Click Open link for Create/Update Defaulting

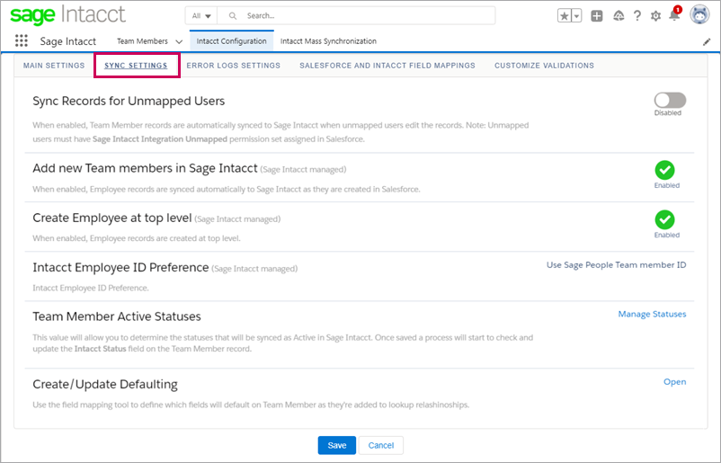coord(674,381)
